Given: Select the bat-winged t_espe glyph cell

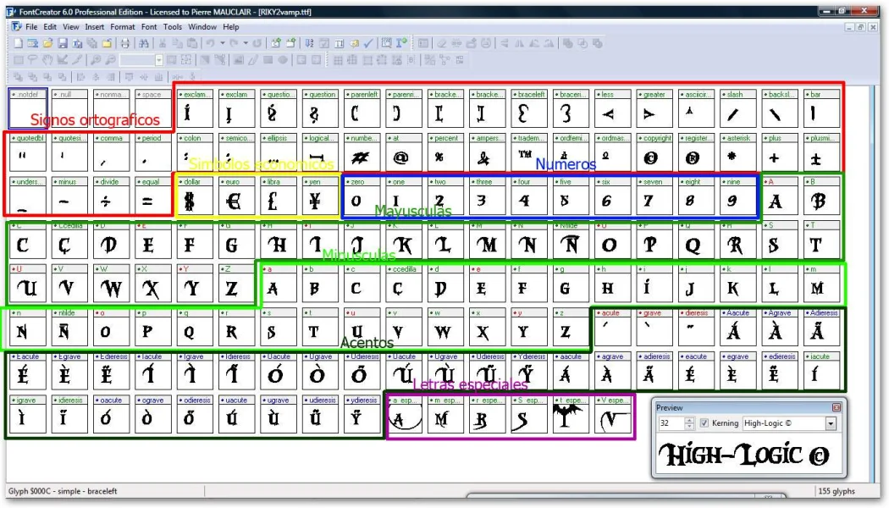Looking at the screenshot, I should coord(571,415).
